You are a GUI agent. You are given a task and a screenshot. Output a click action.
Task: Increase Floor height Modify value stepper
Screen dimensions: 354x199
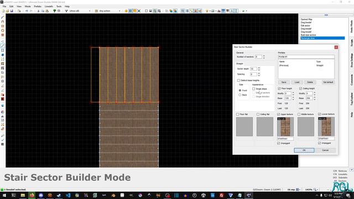click(293, 92)
